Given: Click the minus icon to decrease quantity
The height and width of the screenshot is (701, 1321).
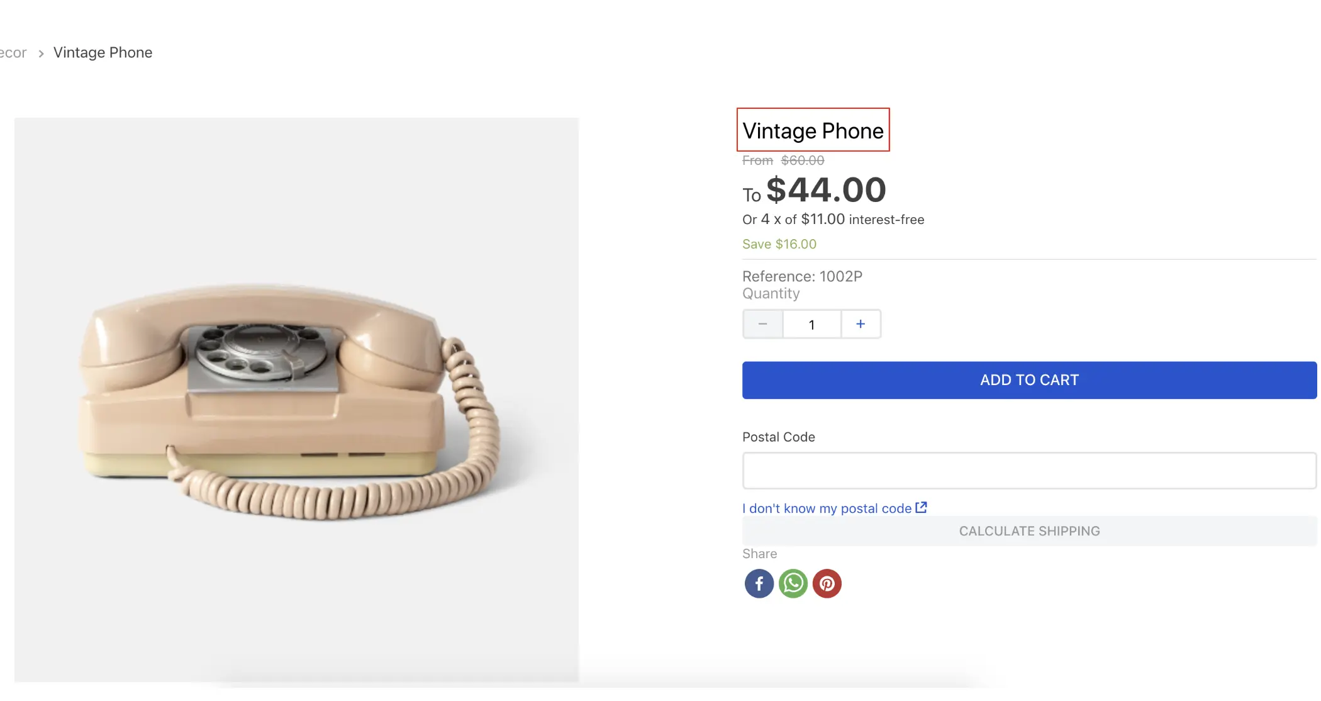Looking at the screenshot, I should click(762, 324).
